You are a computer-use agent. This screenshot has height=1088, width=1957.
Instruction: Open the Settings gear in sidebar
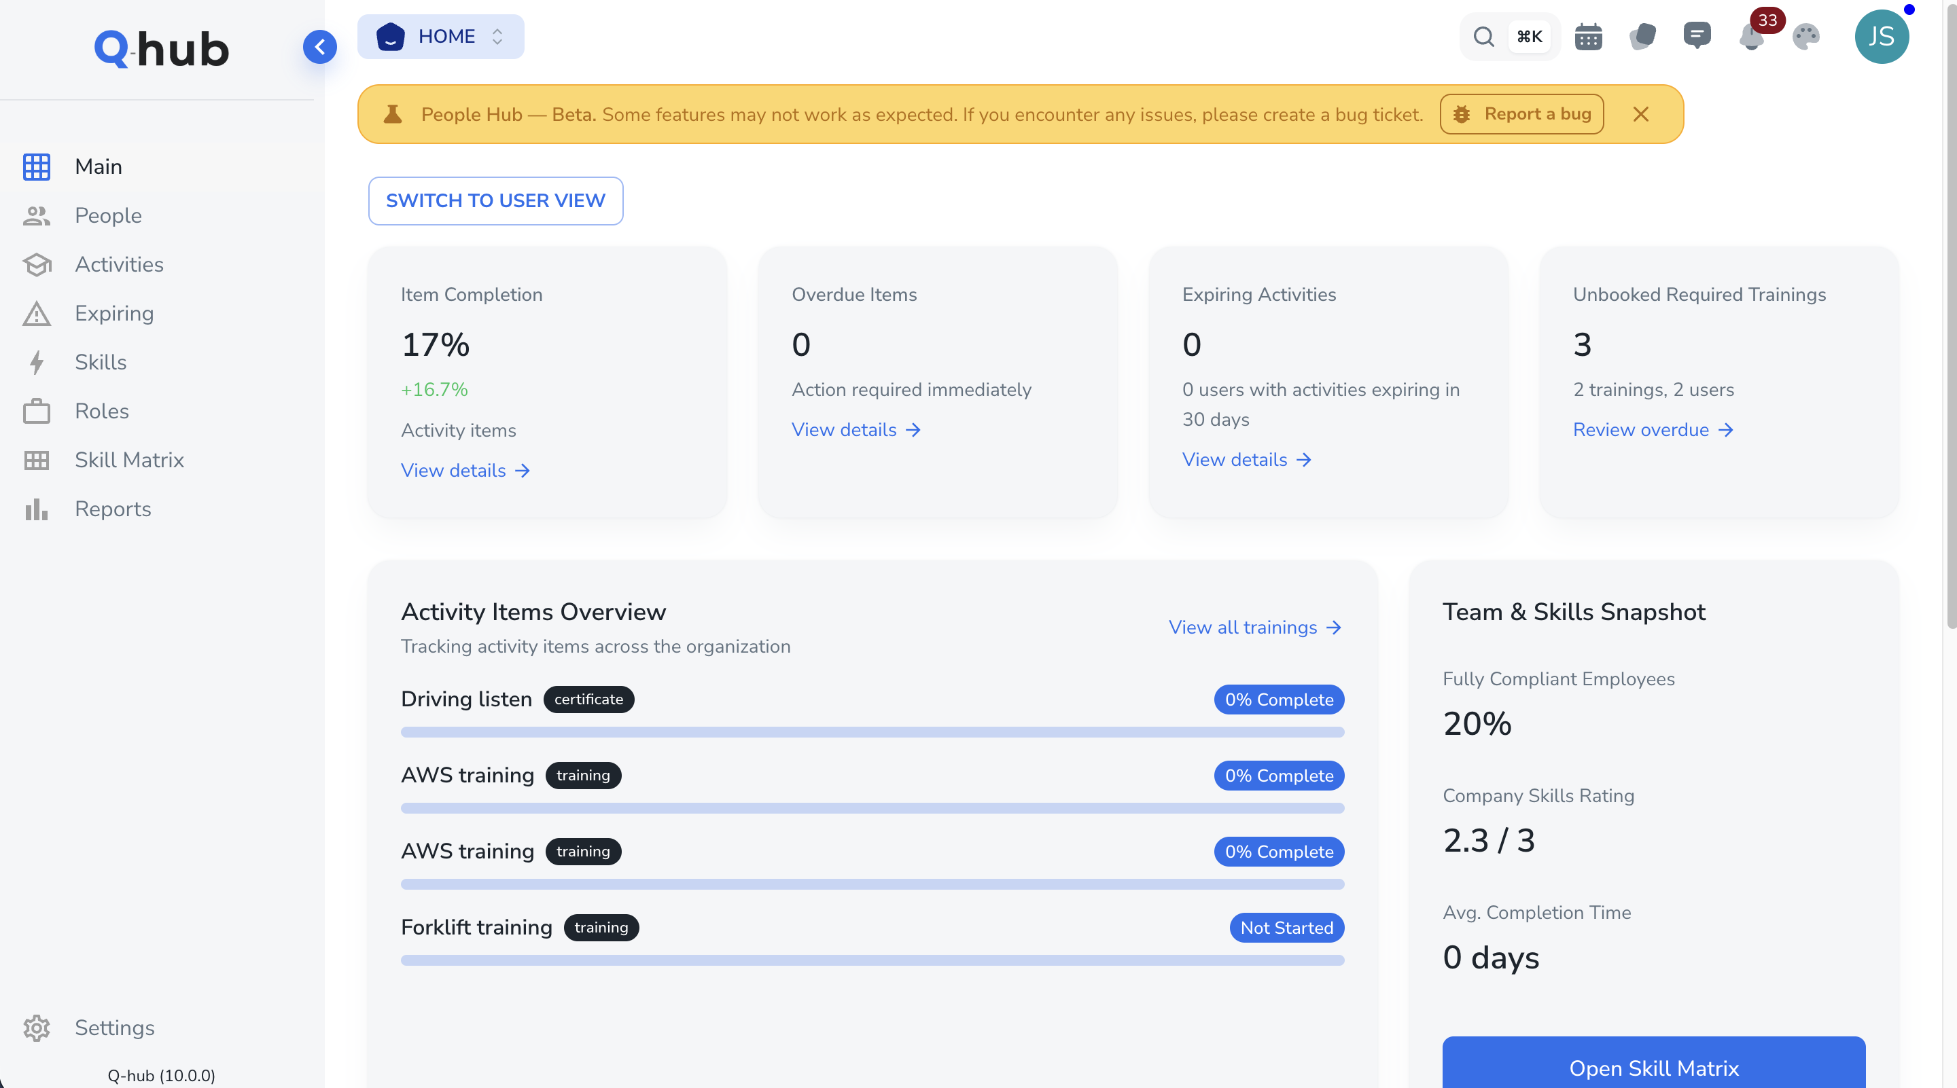point(37,1028)
